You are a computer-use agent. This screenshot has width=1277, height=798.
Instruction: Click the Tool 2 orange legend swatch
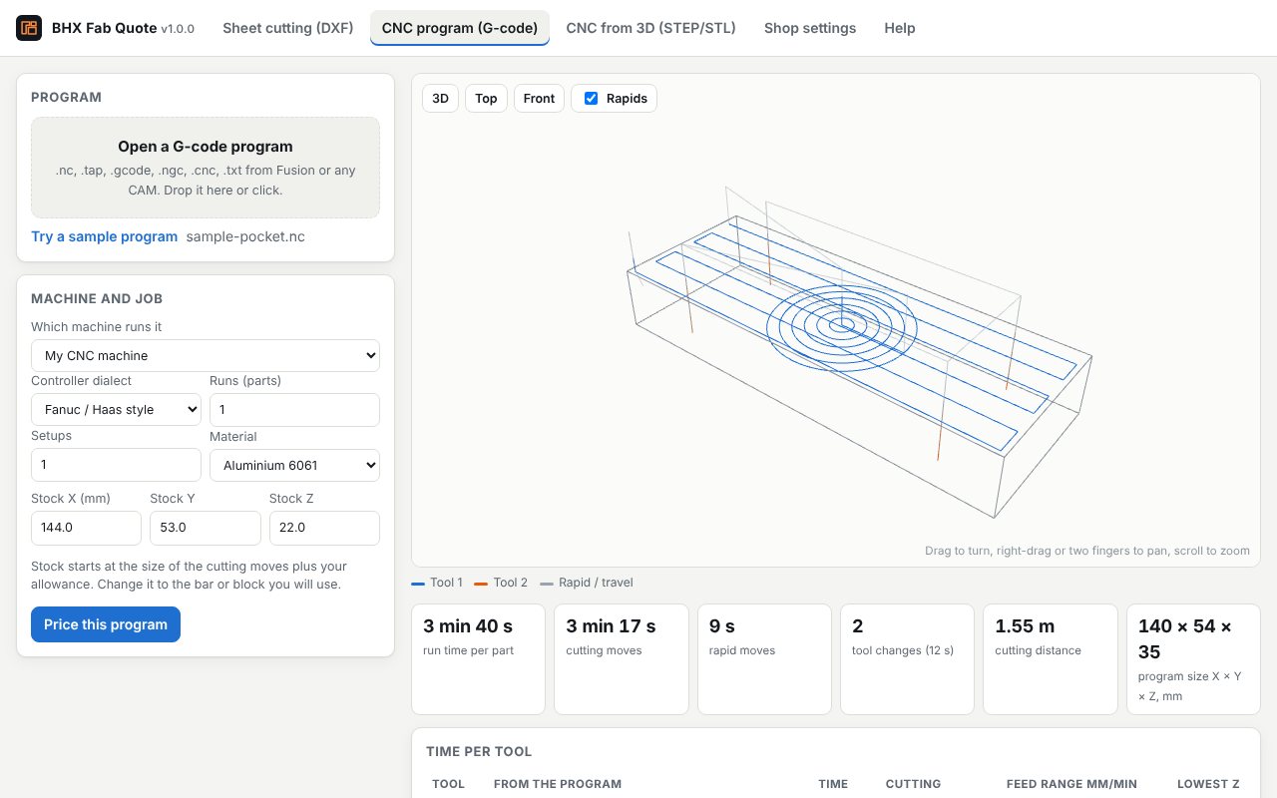click(481, 584)
